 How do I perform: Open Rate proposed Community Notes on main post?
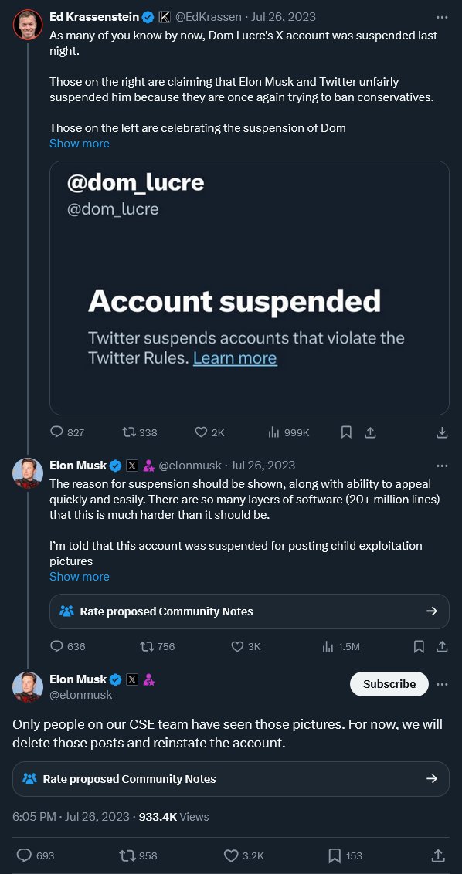231,779
